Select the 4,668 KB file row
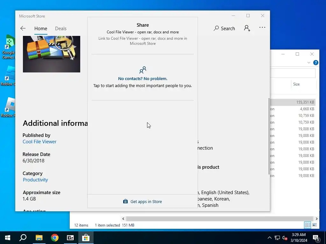The width and height of the screenshot is (326, 244). pyautogui.click(x=293, y=109)
